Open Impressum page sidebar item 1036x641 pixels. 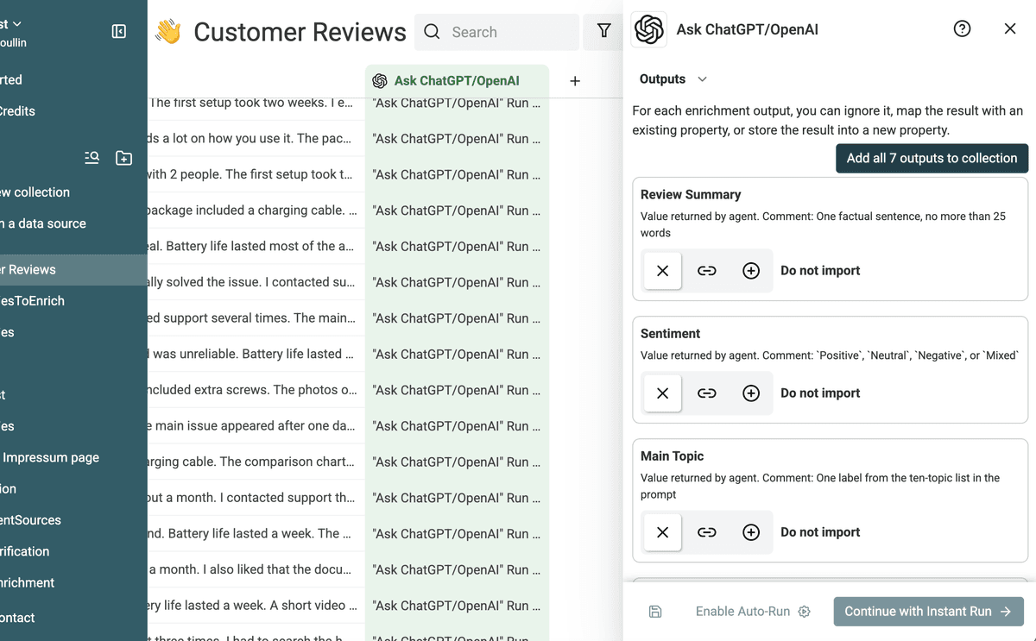click(x=50, y=457)
